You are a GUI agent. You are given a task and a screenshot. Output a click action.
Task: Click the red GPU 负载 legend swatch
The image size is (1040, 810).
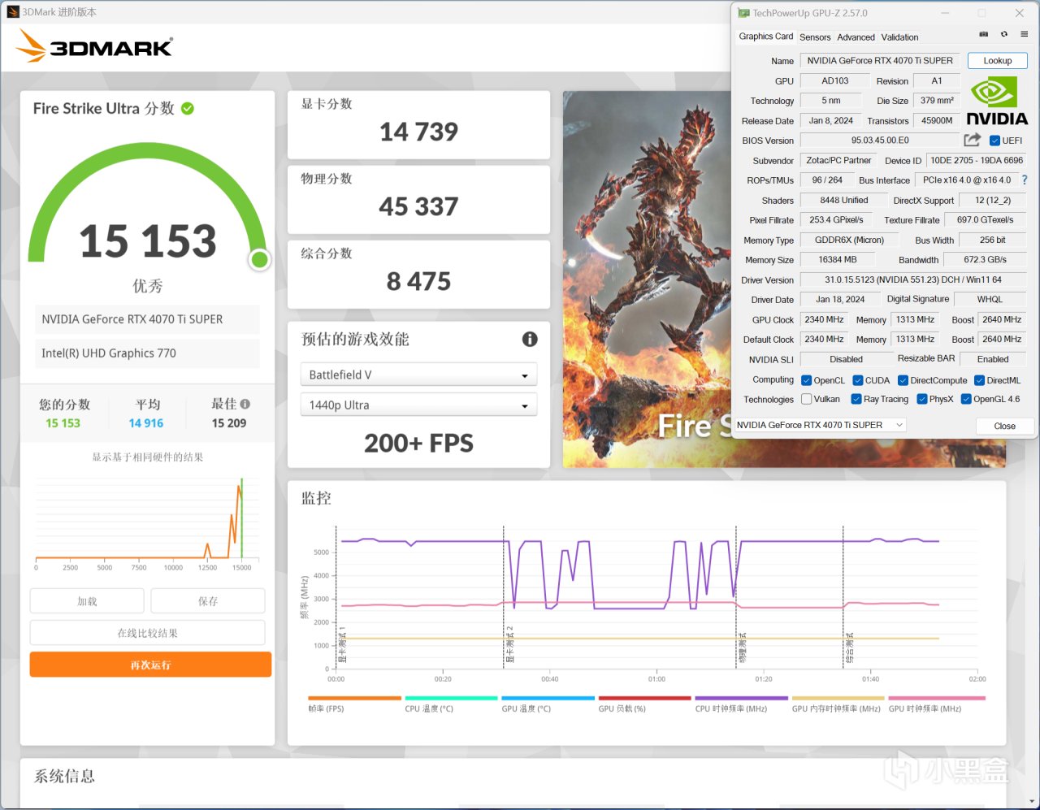[644, 698]
